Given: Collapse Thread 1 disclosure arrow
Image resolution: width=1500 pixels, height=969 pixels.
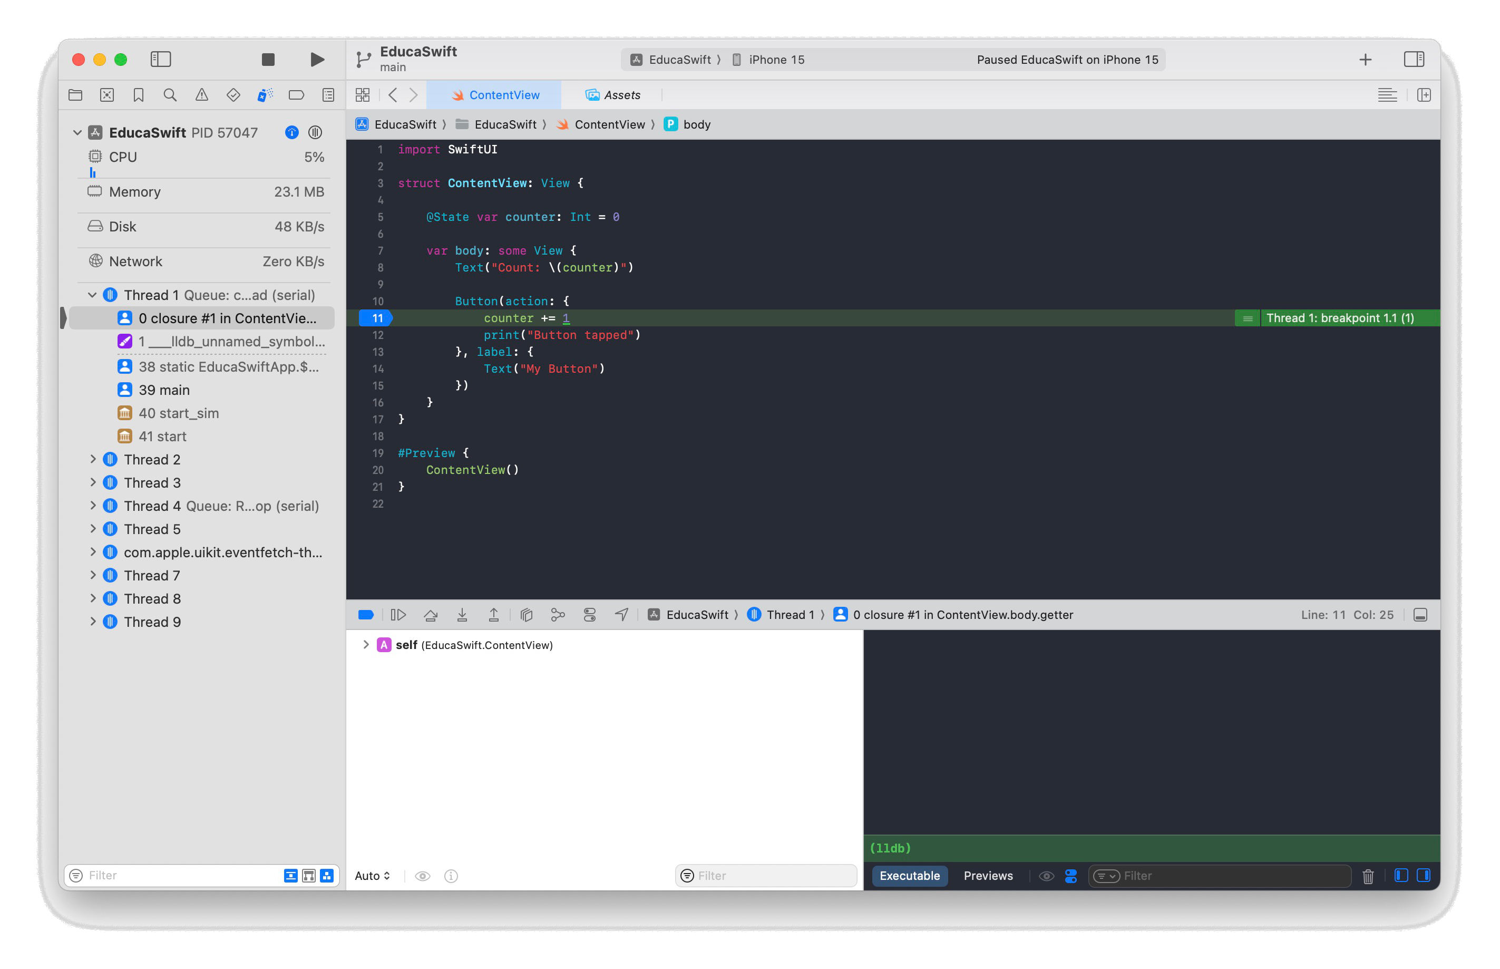Looking at the screenshot, I should tap(92, 295).
